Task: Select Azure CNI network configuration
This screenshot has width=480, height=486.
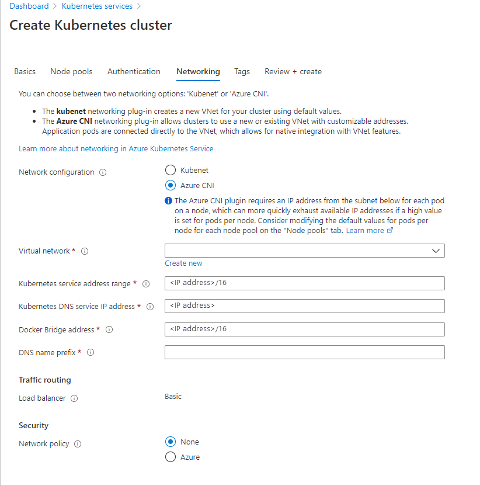Action: click(171, 185)
